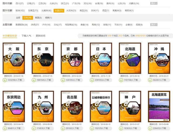
Task: Click download icon under 北海道赏花 guide
Action: tap(150, 128)
